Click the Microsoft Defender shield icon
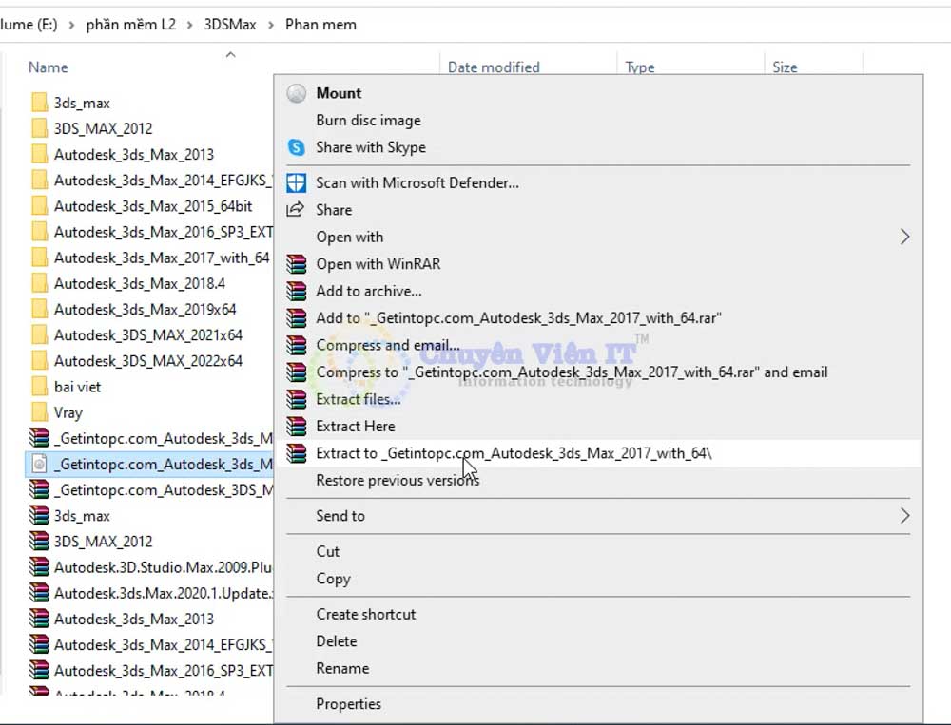 pos(296,182)
